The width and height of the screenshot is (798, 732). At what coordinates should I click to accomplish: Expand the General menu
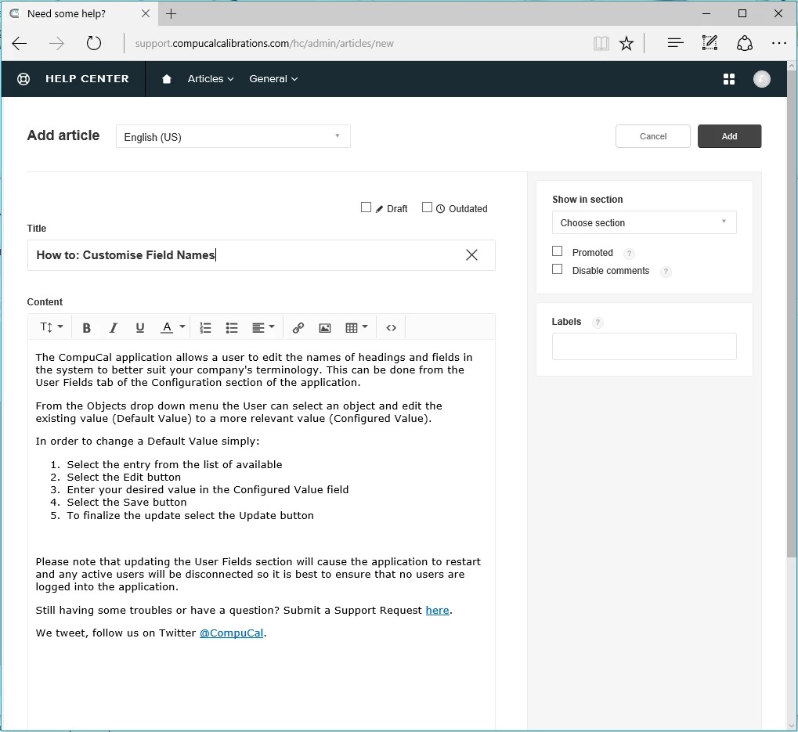(x=273, y=79)
